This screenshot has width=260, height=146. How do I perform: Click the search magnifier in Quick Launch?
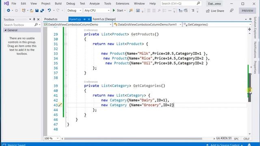tap(198, 3)
